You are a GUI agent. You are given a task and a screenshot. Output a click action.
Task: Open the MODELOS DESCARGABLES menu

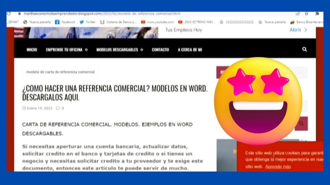click(x=117, y=50)
